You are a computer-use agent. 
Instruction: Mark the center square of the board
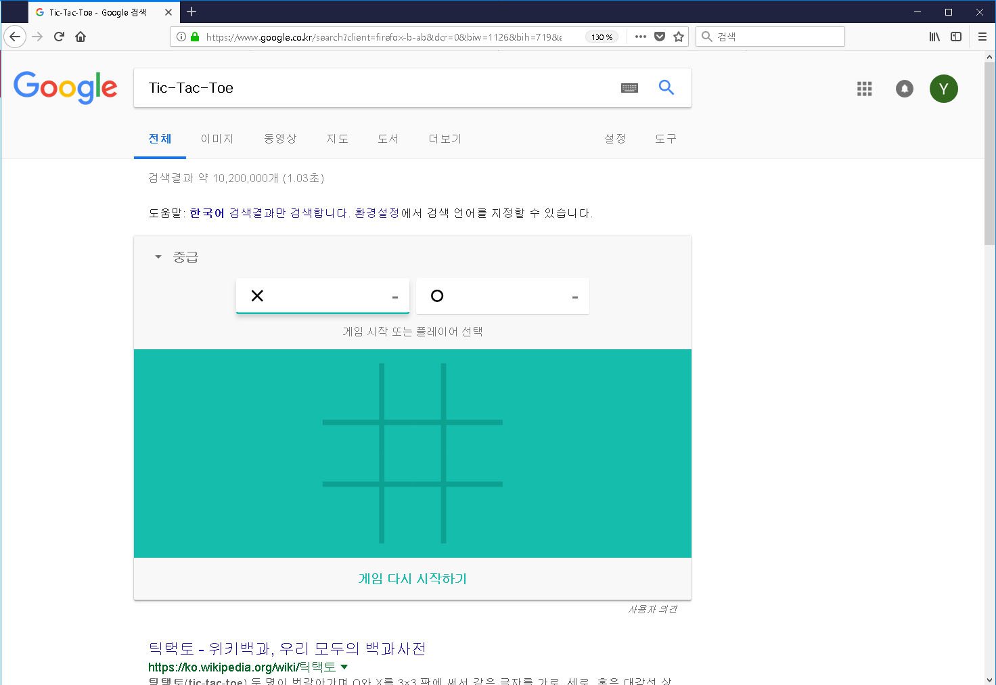[x=413, y=454]
